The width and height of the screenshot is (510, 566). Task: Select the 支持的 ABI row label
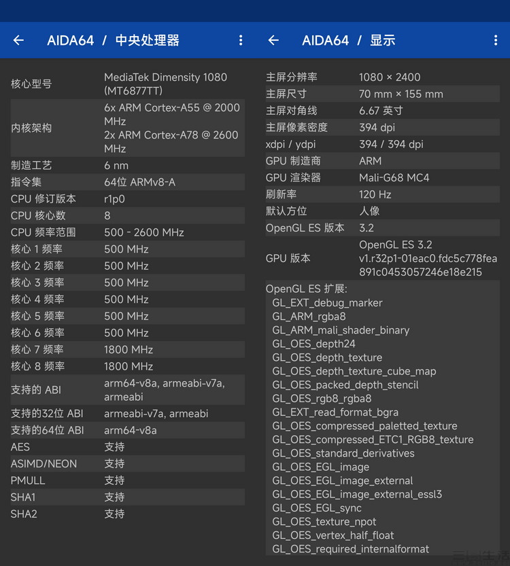click(x=36, y=390)
